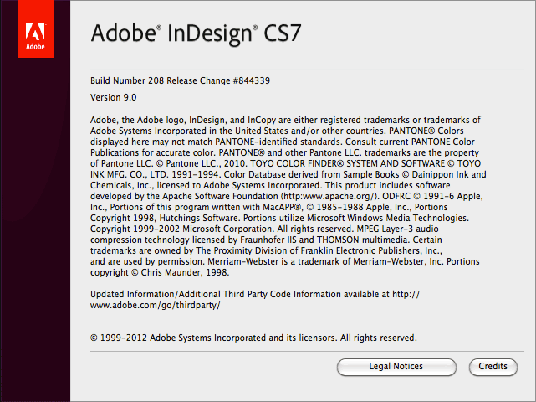The image size is (536, 402).
Task: Open the Legal Notices button
Action: click(x=396, y=367)
